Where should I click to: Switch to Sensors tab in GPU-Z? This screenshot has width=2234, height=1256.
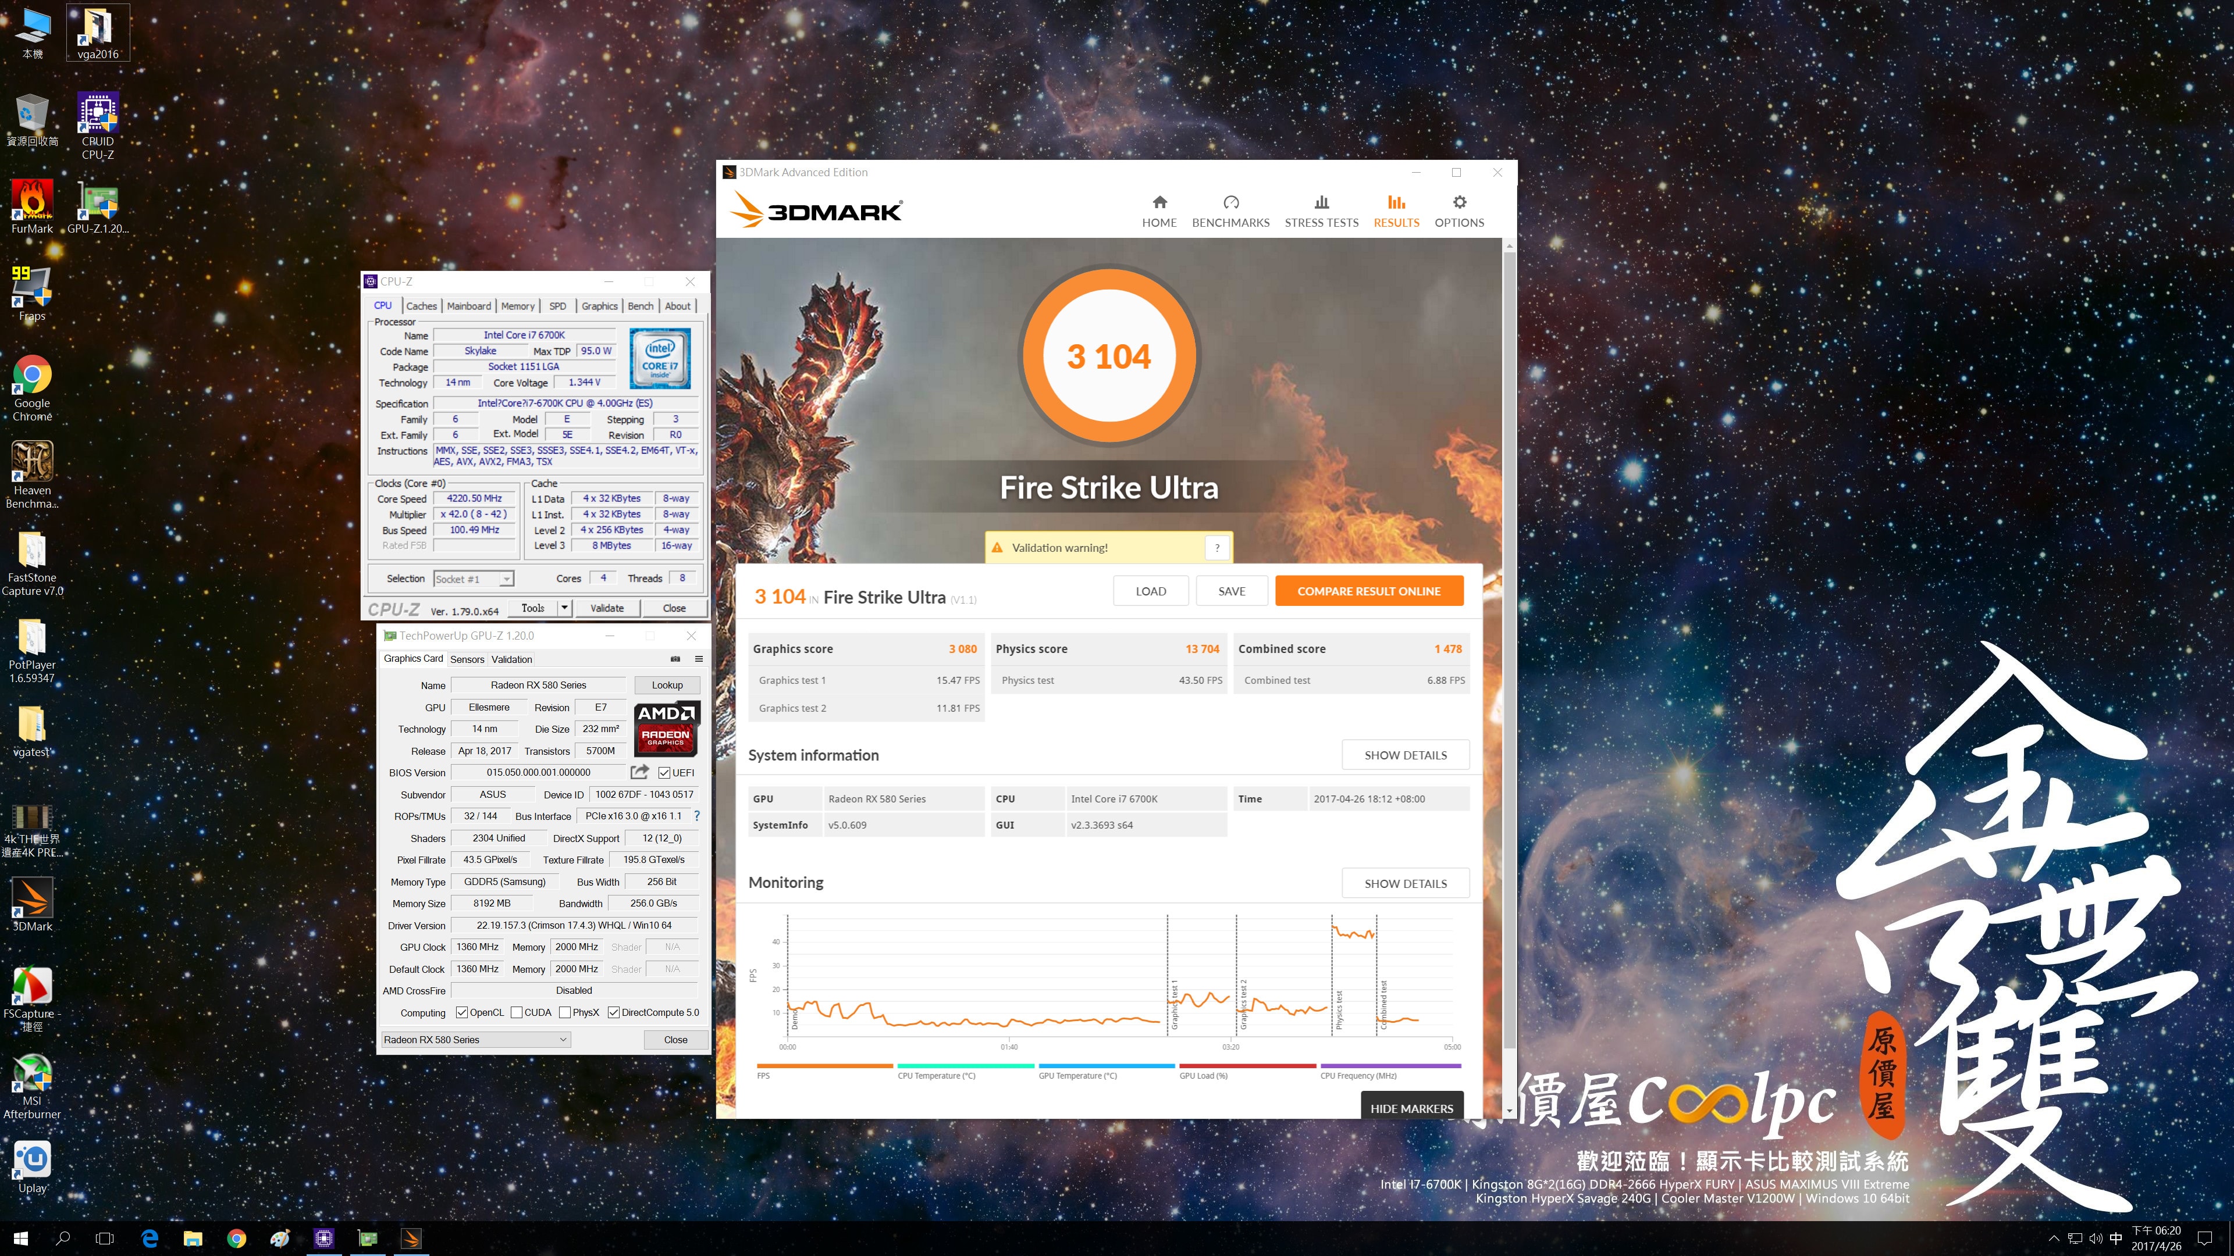[467, 659]
